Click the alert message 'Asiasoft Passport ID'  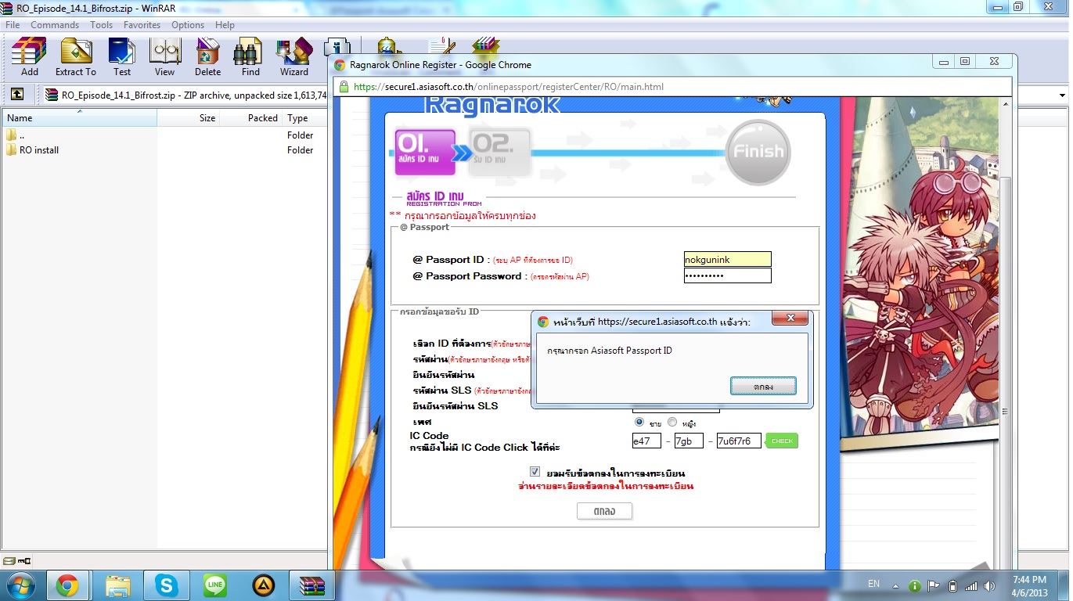610,351
